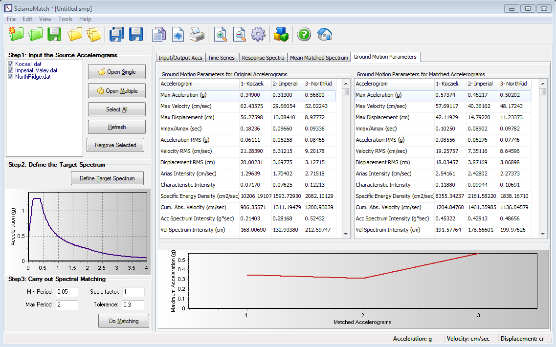The height and width of the screenshot is (347, 556).
Task: Click the waveform document icon
Action: click(178, 34)
